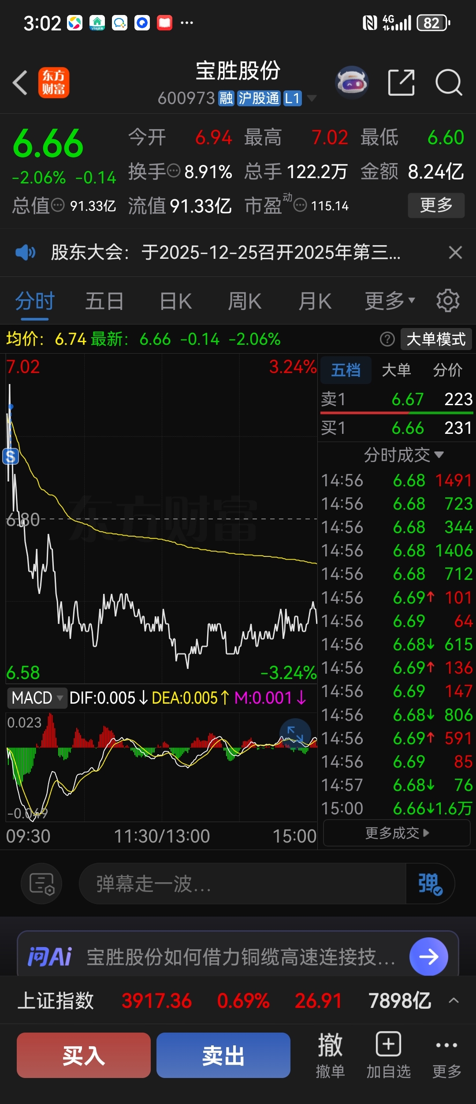Tap the trade row with volume 1491

(x=397, y=480)
